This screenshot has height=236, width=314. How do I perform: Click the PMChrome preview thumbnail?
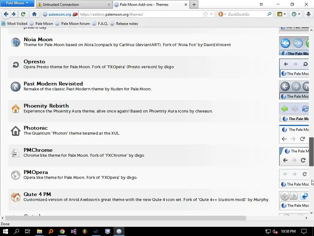point(294,156)
